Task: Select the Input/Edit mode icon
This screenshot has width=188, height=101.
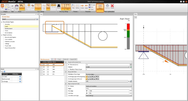Action: [22, 7]
